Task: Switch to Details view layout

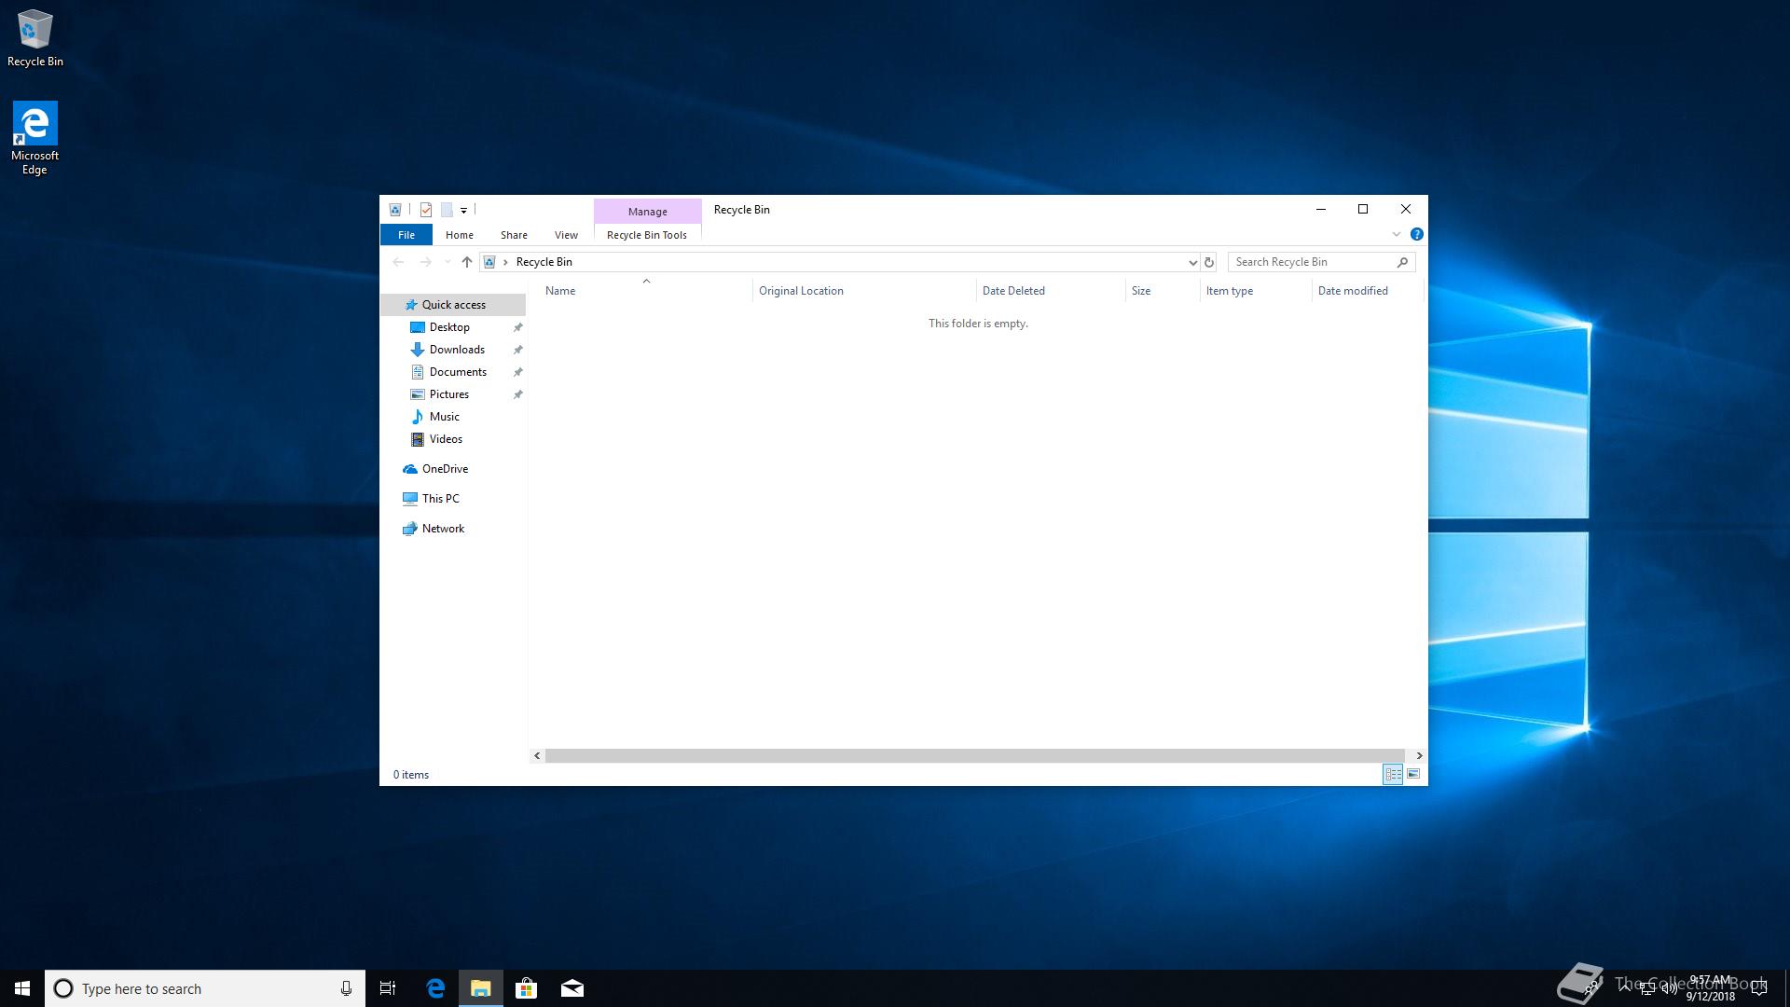Action: pyautogui.click(x=1393, y=774)
